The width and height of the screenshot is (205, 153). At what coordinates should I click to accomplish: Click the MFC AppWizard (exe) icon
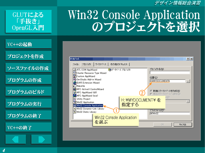tap(75, 96)
